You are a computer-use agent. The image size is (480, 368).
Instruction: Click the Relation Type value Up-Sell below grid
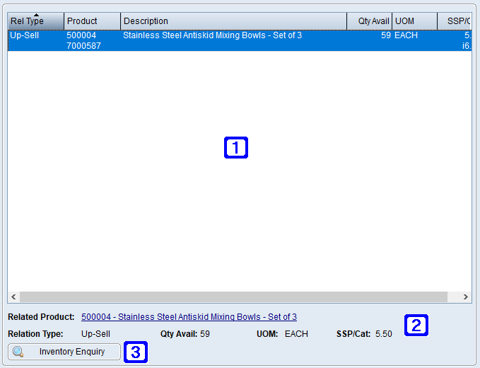click(95, 334)
